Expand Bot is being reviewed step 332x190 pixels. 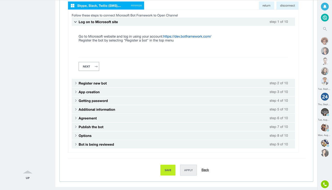coord(96,144)
